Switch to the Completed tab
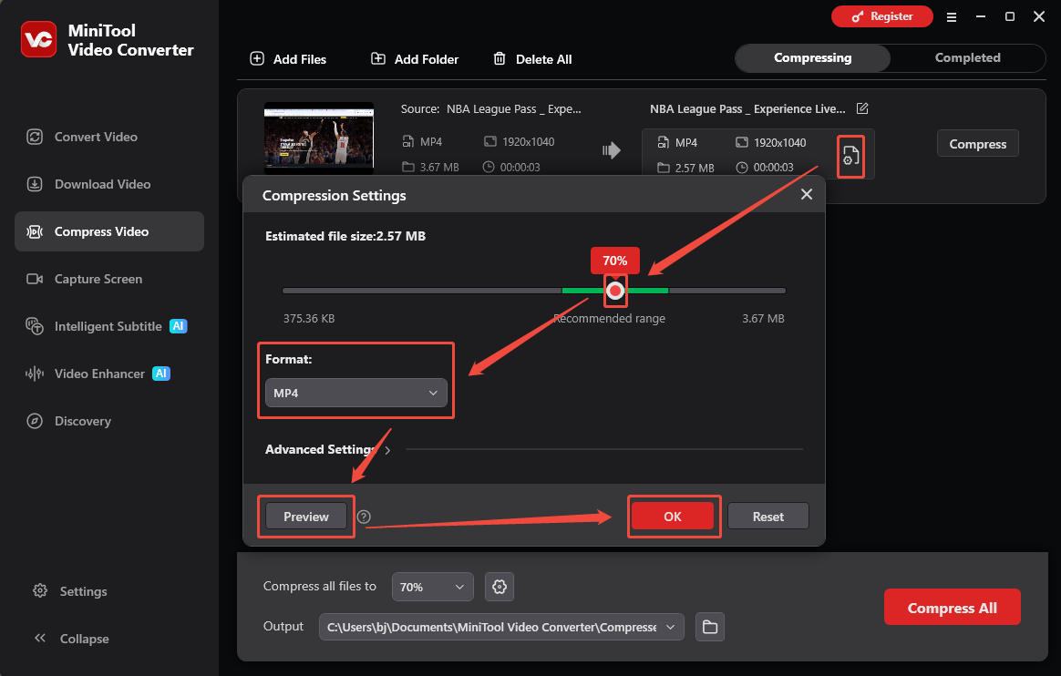This screenshot has height=676, width=1061. point(967,58)
